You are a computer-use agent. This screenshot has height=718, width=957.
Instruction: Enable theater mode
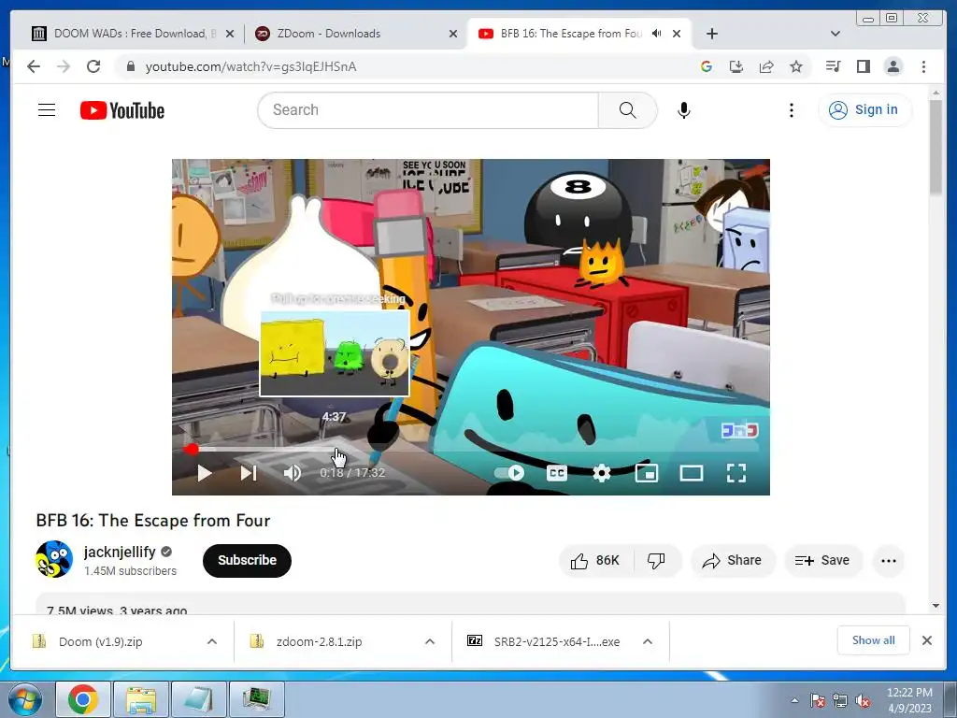pos(692,473)
